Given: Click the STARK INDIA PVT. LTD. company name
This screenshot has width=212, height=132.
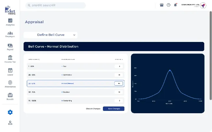Looking at the screenshot, I should [190, 5].
